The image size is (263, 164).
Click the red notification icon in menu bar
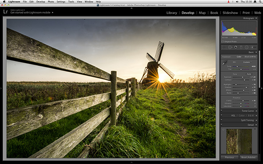coord(228,1)
